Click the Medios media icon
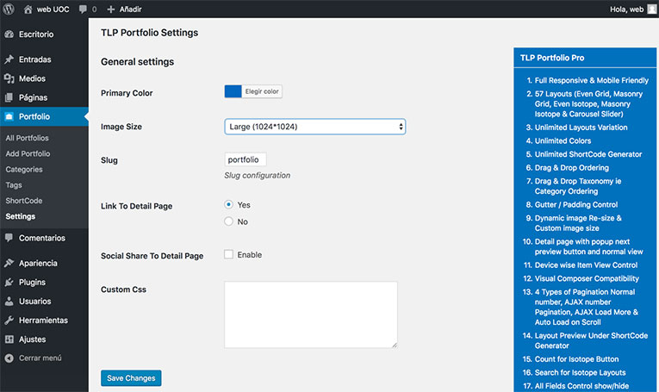The width and height of the screenshot is (659, 392). coord(9,78)
